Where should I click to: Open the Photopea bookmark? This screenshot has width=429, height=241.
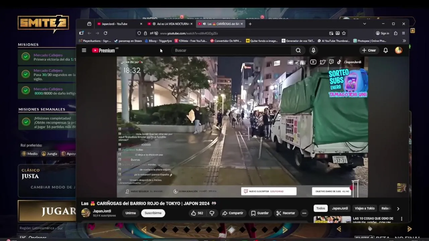coord(370,41)
